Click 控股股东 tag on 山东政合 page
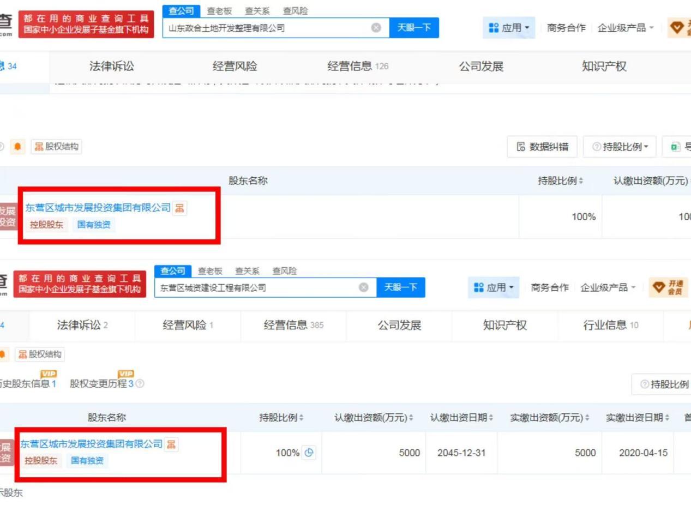This screenshot has height=518, width=691. pyautogui.click(x=47, y=225)
